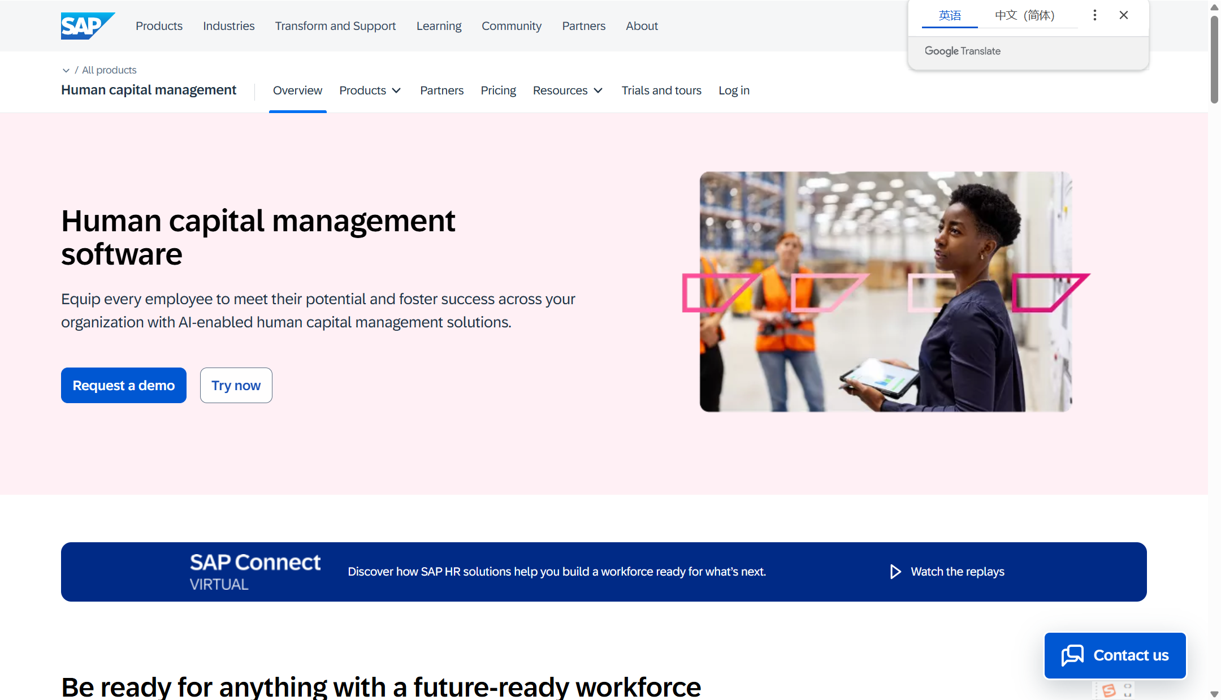Click the Request a demo button

[x=123, y=386]
